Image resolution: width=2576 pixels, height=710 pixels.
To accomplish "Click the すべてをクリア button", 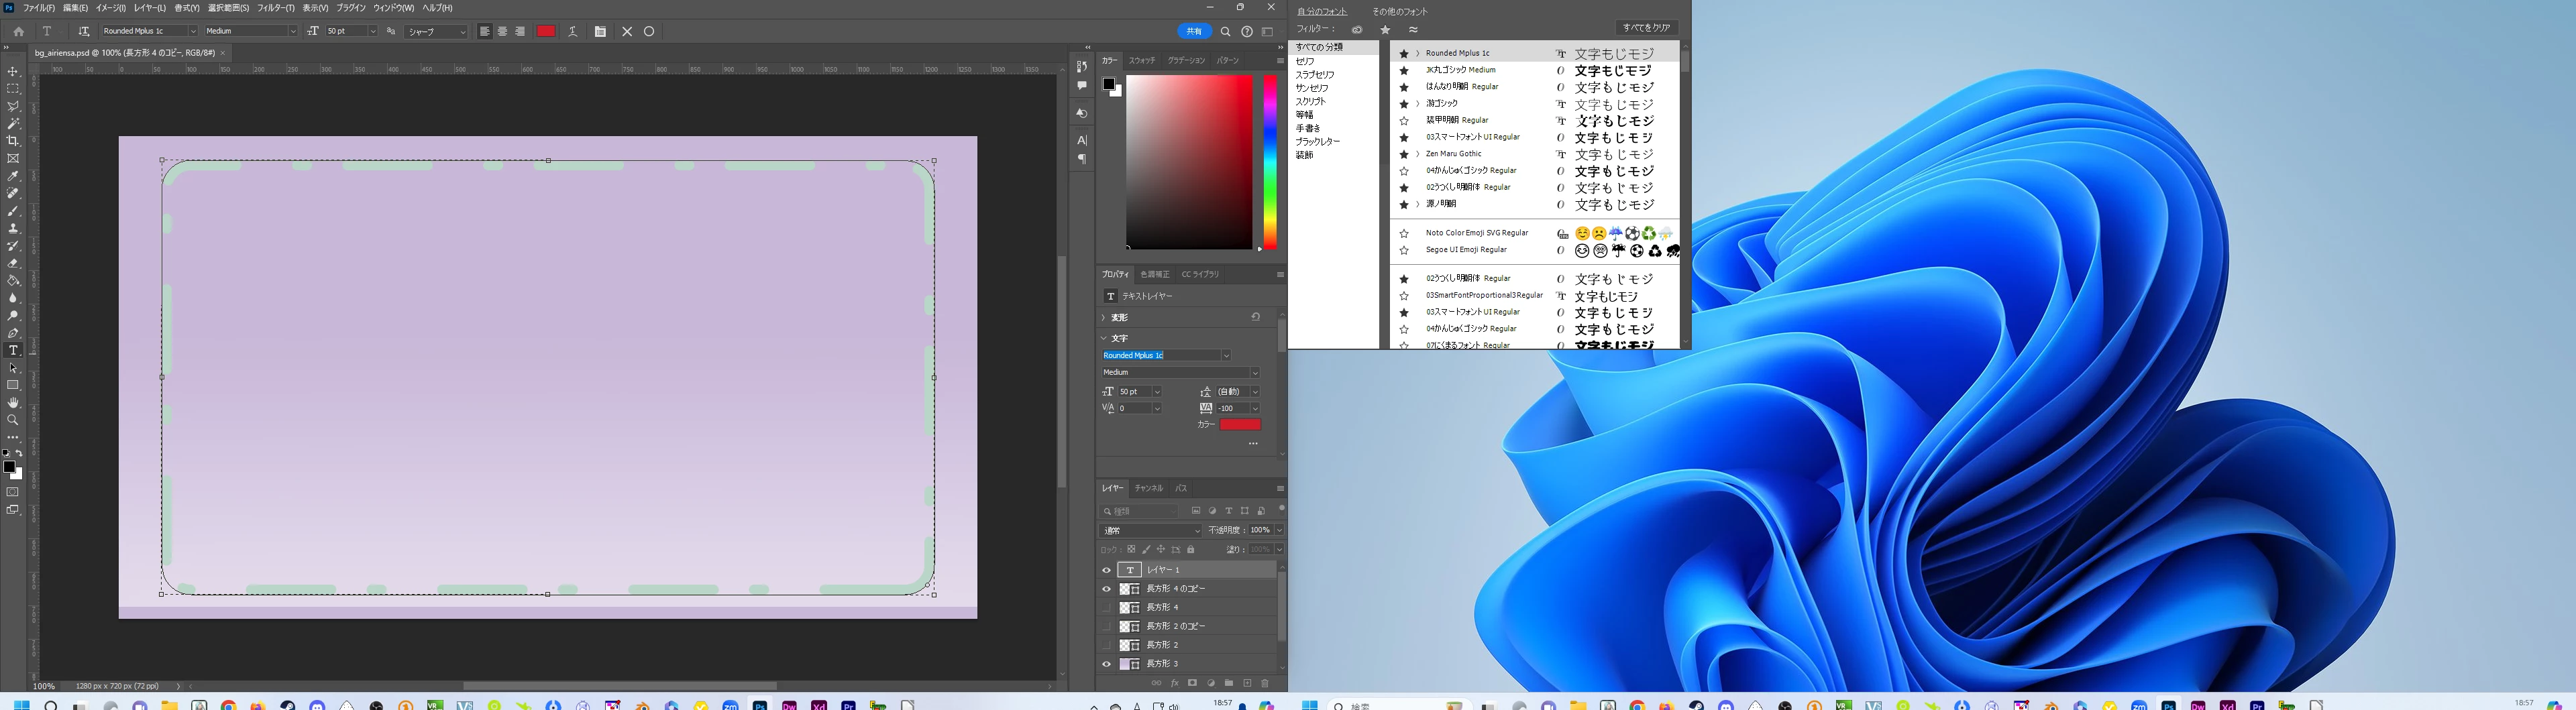I will pos(1646,28).
